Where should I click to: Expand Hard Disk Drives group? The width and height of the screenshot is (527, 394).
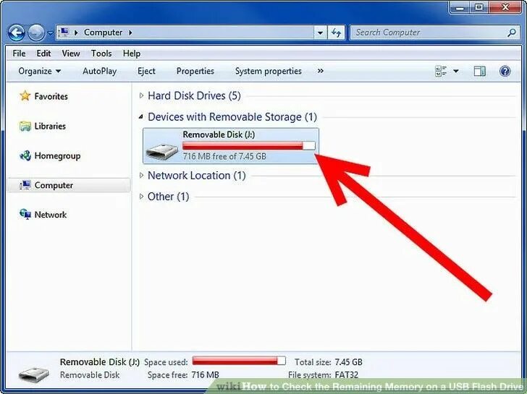(141, 95)
